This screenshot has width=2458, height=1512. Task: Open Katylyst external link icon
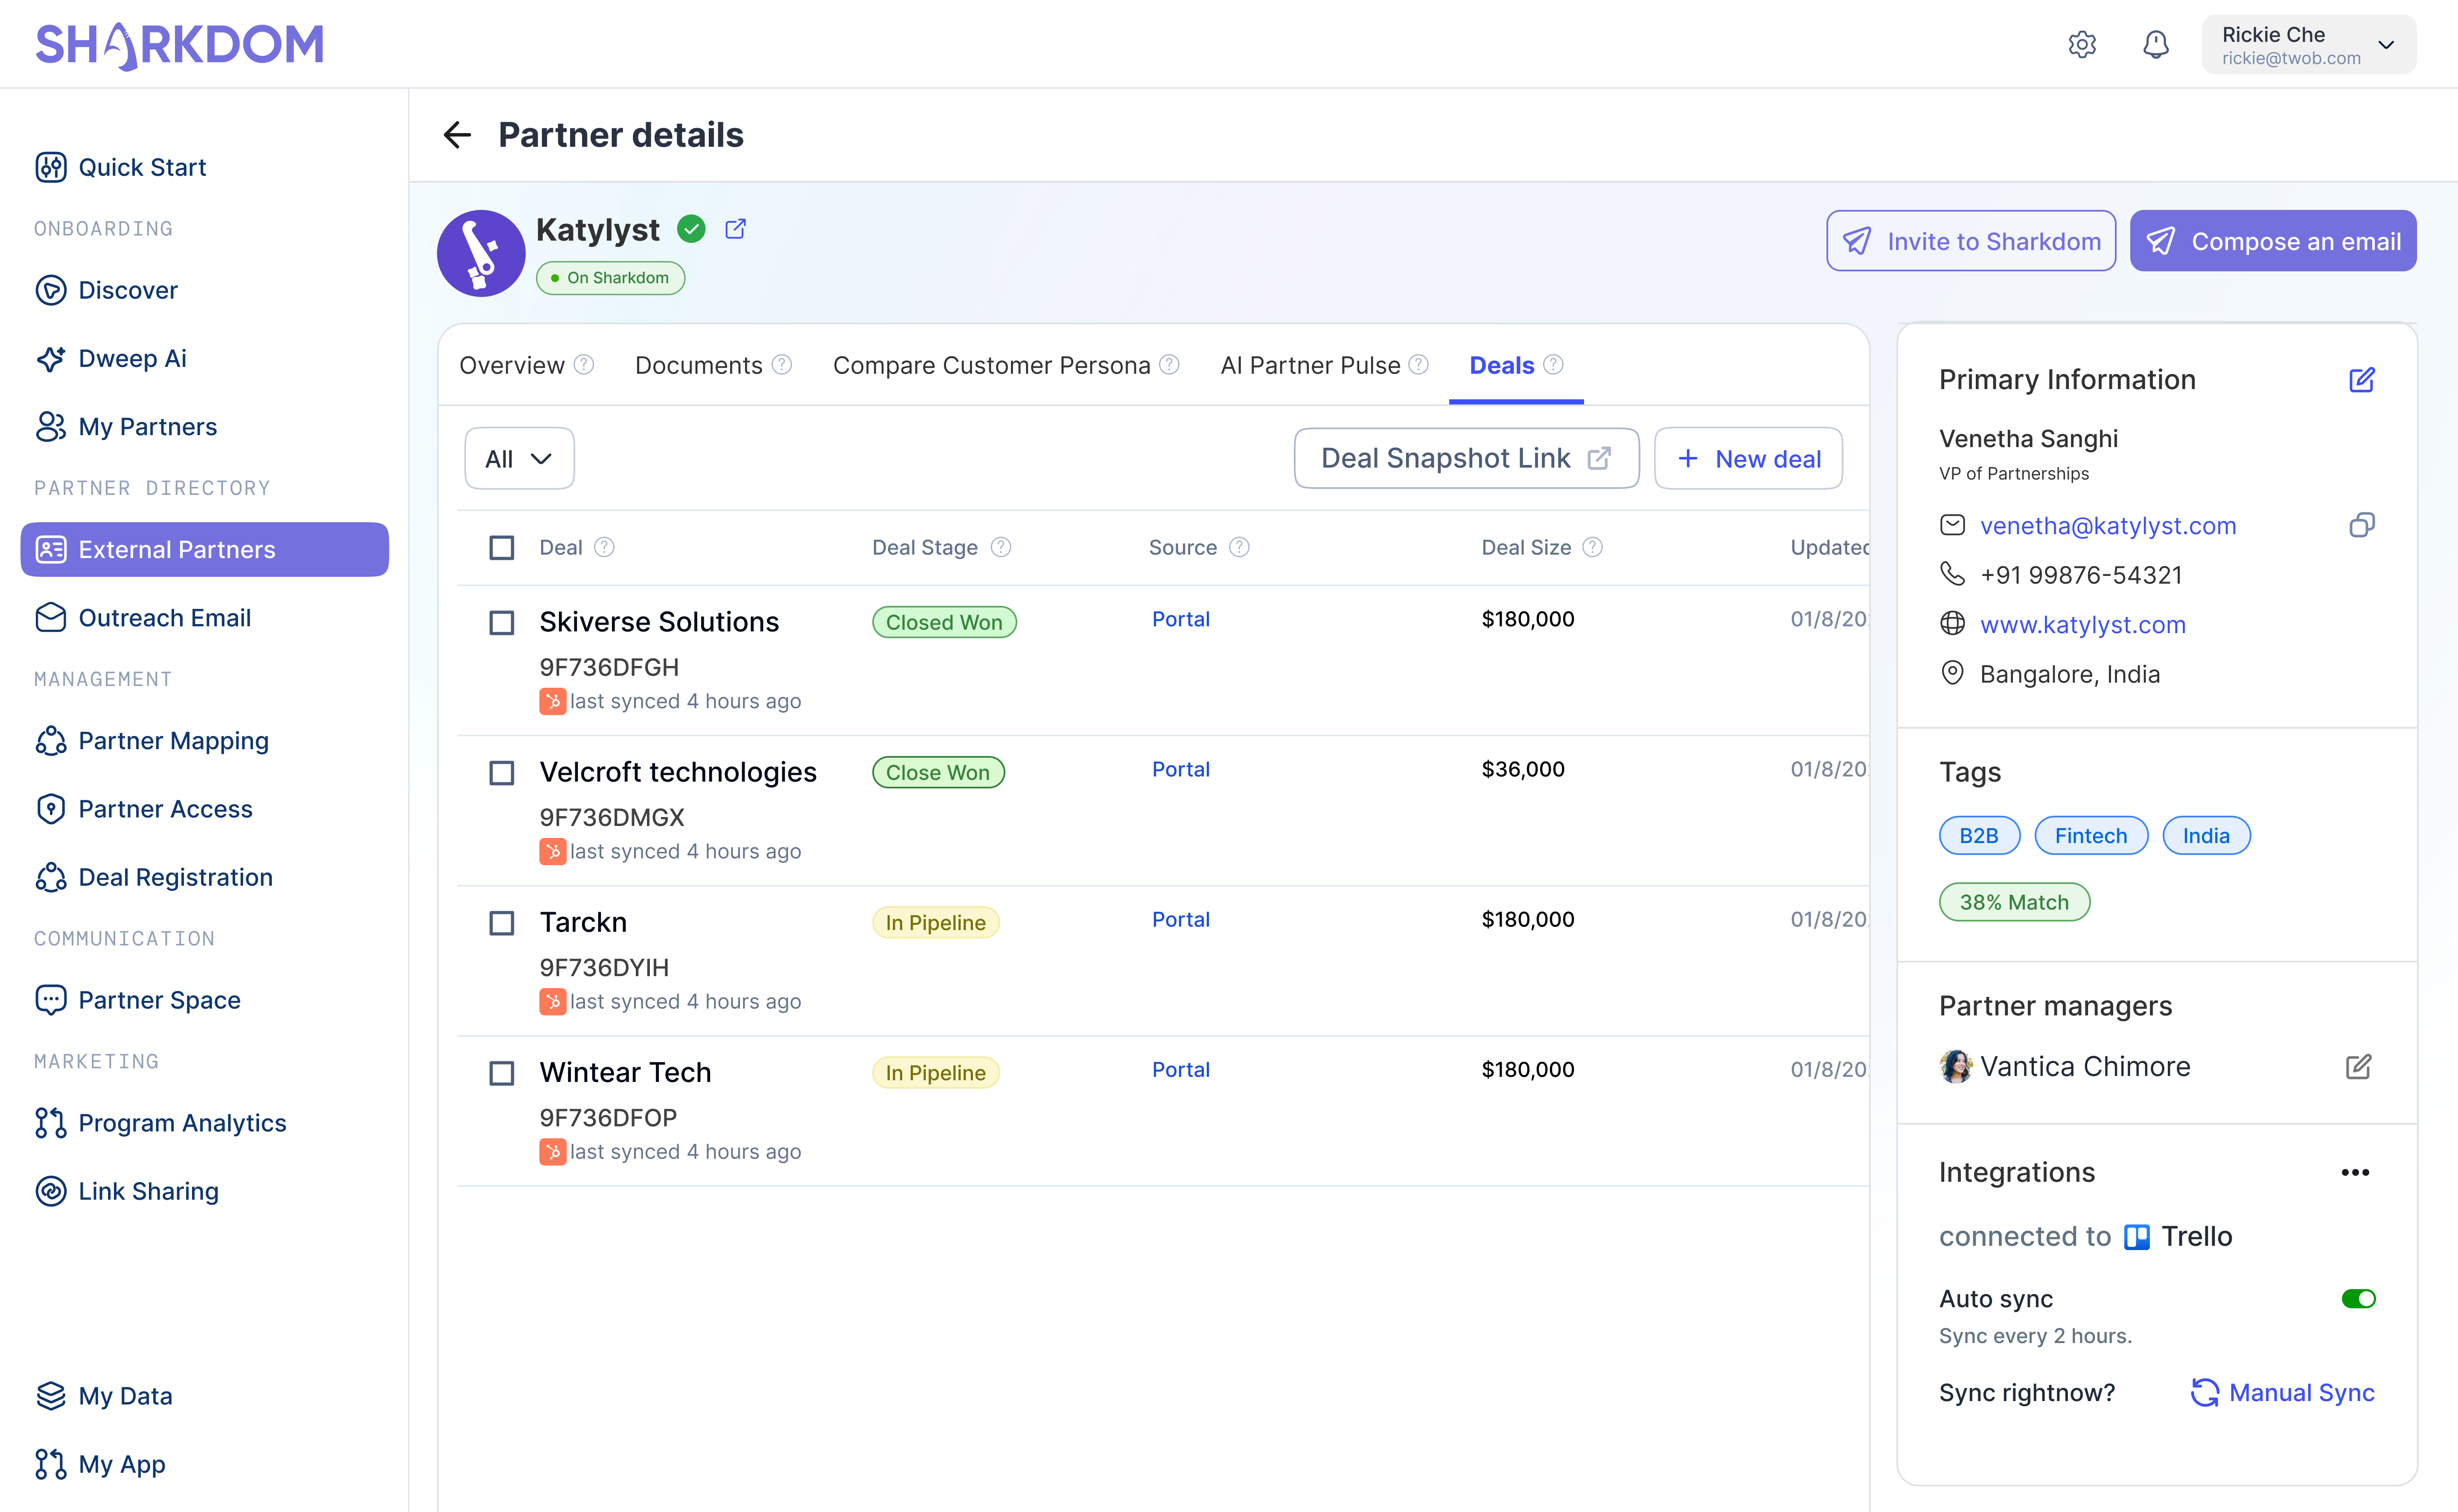[x=735, y=229]
